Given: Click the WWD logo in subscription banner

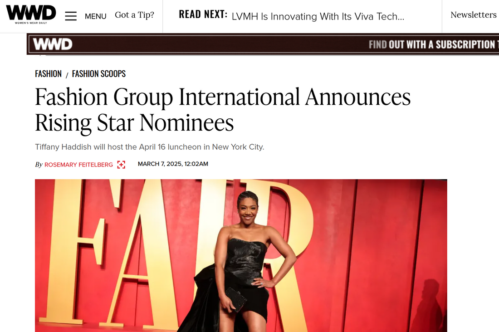Looking at the screenshot, I should pyautogui.click(x=53, y=44).
